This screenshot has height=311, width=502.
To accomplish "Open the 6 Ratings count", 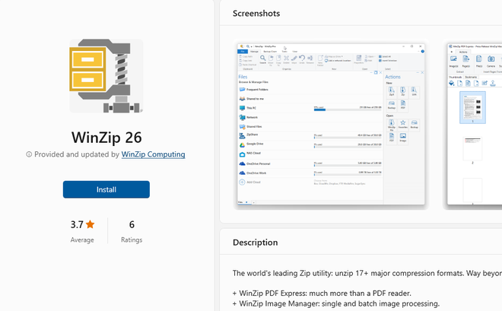I will 132,231.
